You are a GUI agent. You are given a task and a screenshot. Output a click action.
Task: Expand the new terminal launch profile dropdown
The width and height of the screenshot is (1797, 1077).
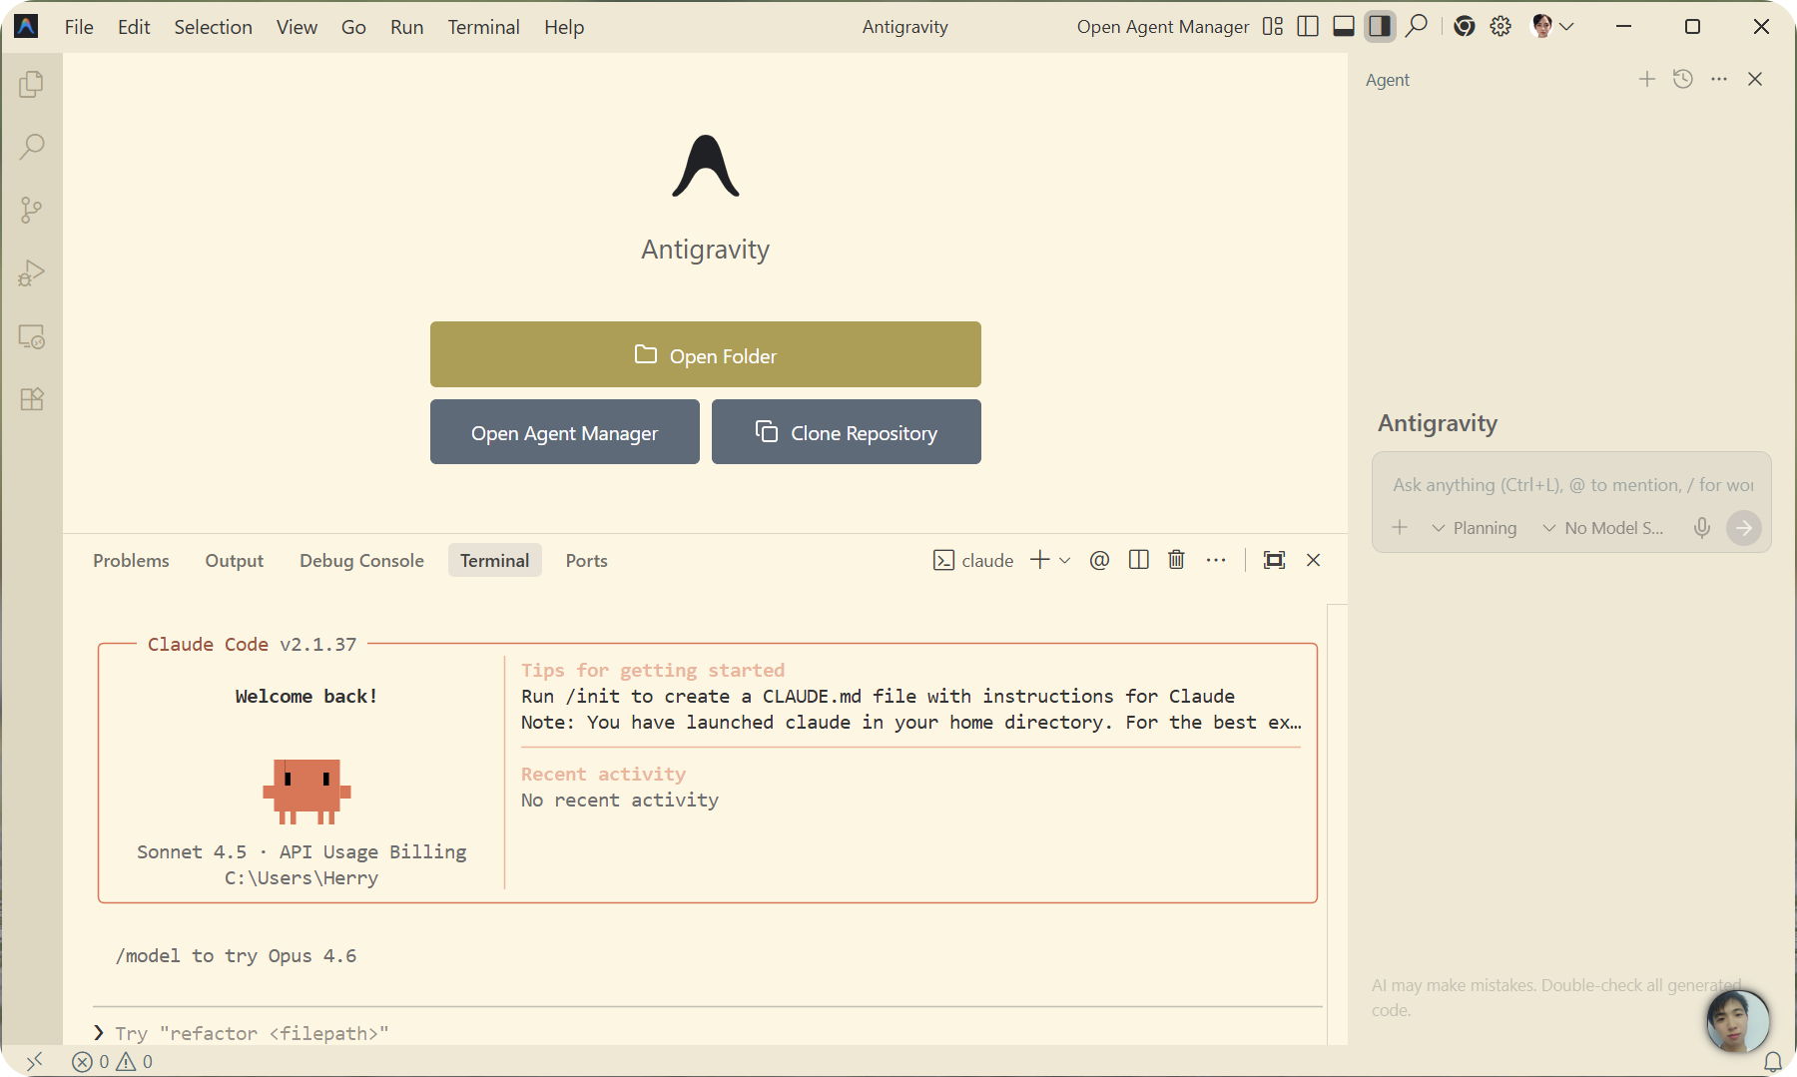(1065, 560)
